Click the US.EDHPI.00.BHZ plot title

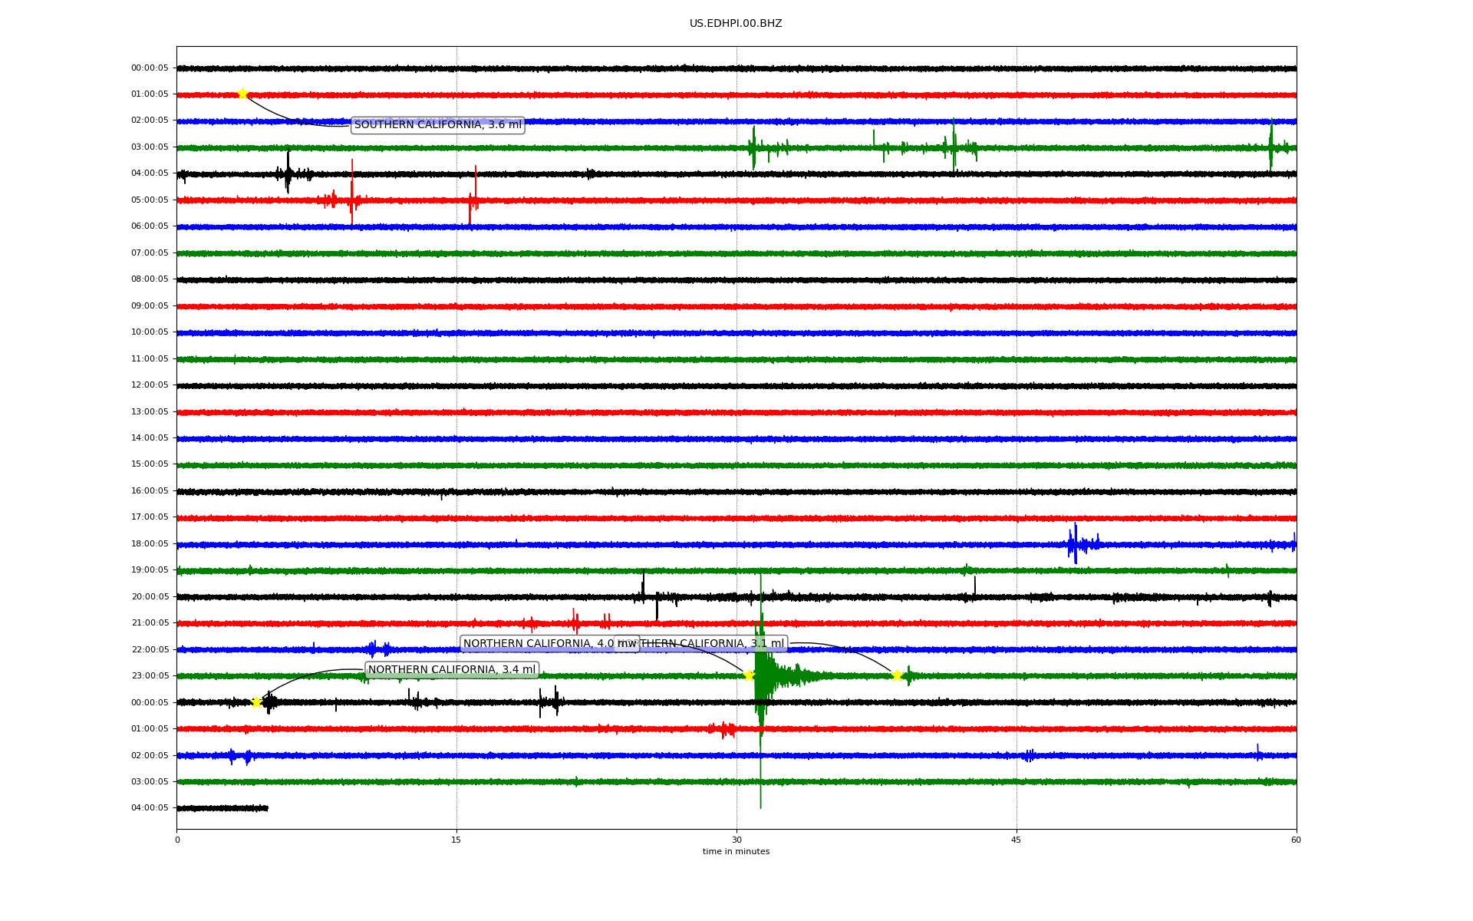[x=735, y=24]
